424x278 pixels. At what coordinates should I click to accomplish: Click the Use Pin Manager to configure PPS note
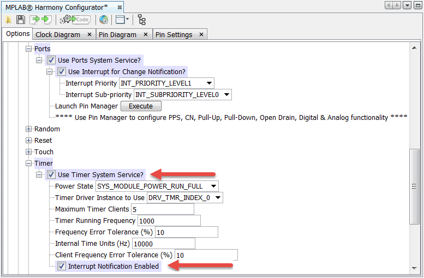click(231, 118)
